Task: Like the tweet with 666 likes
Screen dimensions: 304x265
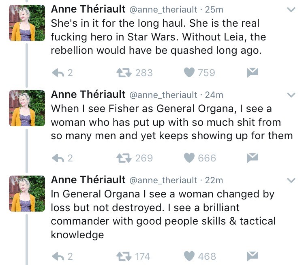Action: (189, 158)
